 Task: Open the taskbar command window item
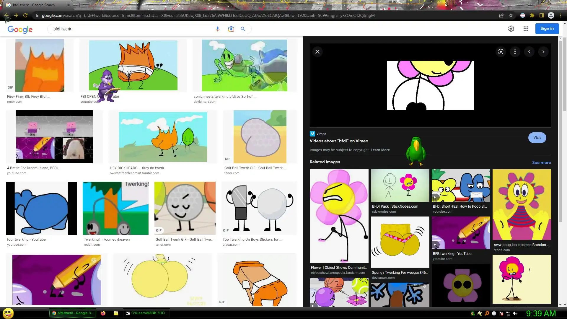(x=146, y=313)
